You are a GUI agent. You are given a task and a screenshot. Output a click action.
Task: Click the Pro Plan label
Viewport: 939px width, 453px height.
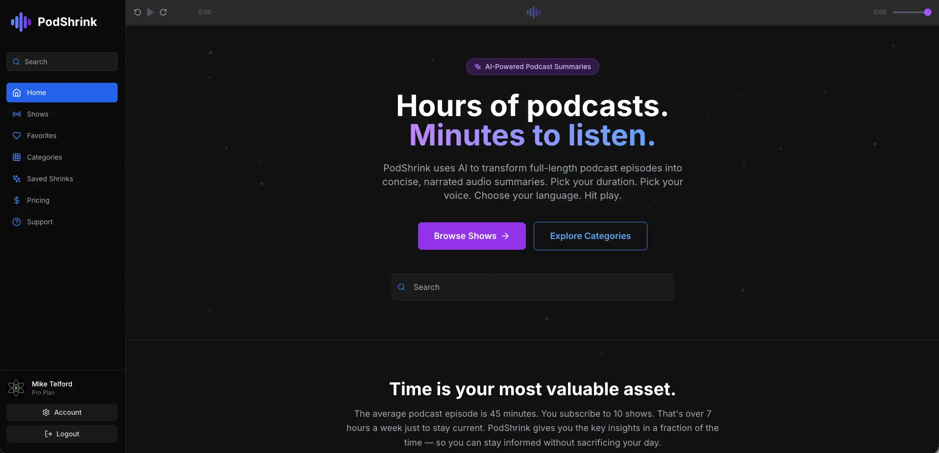(x=43, y=393)
